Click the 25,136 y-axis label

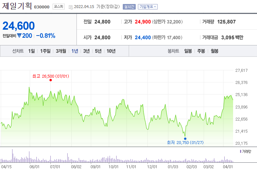pos(242,95)
